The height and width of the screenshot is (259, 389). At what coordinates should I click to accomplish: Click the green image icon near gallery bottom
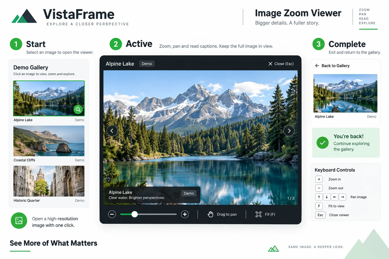tap(19, 221)
